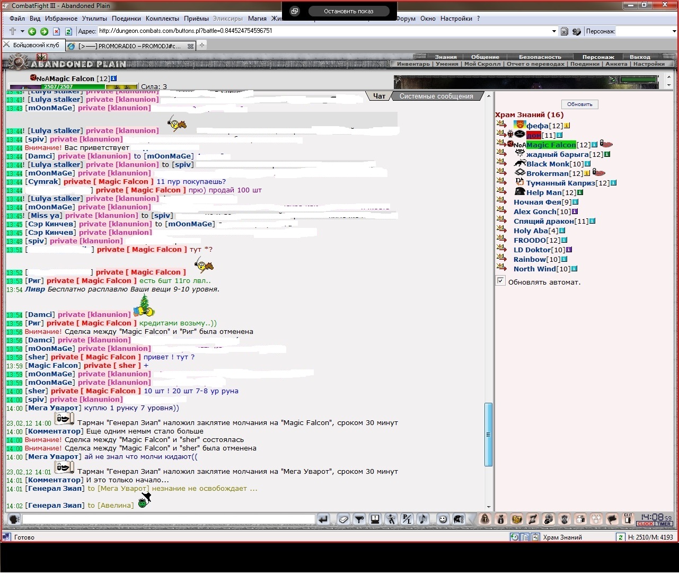
Task: Click the Выход header button
Action: (x=640, y=57)
